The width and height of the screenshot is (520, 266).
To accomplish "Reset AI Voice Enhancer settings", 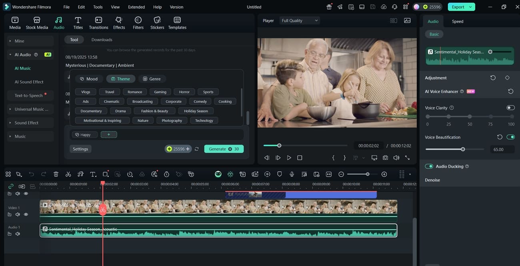I will click(x=511, y=91).
